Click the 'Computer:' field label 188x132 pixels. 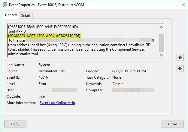click(95, 90)
